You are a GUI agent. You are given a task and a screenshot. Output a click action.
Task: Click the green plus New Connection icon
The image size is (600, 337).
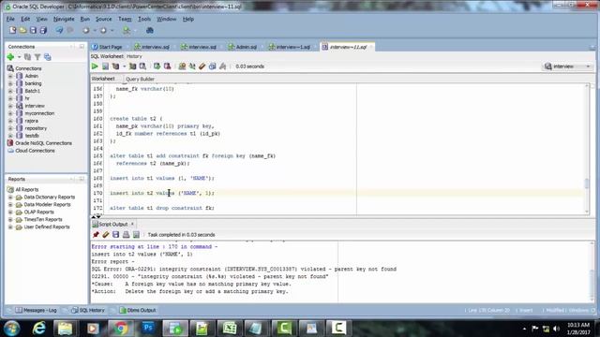tap(10, 57)
